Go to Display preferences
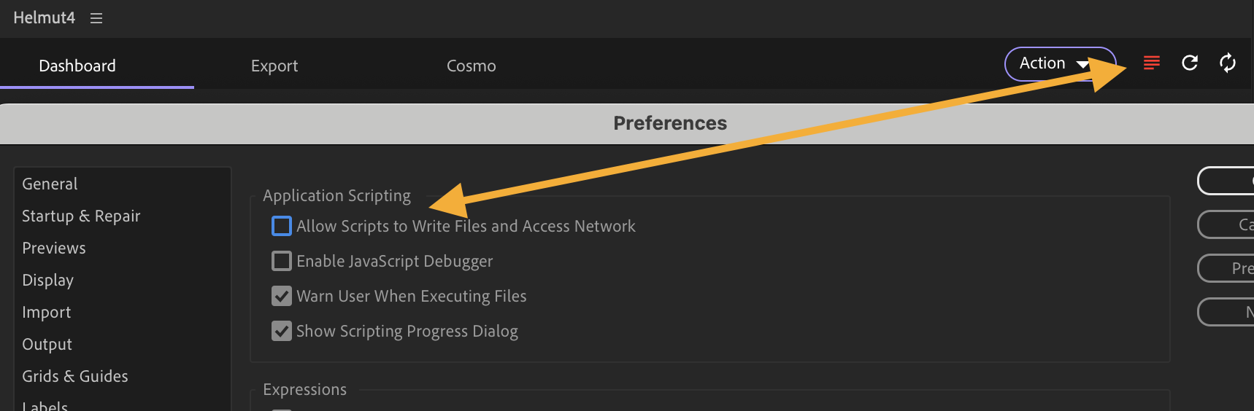The image size is (1254, 411). pyautogui.click(x=48, y=280)
